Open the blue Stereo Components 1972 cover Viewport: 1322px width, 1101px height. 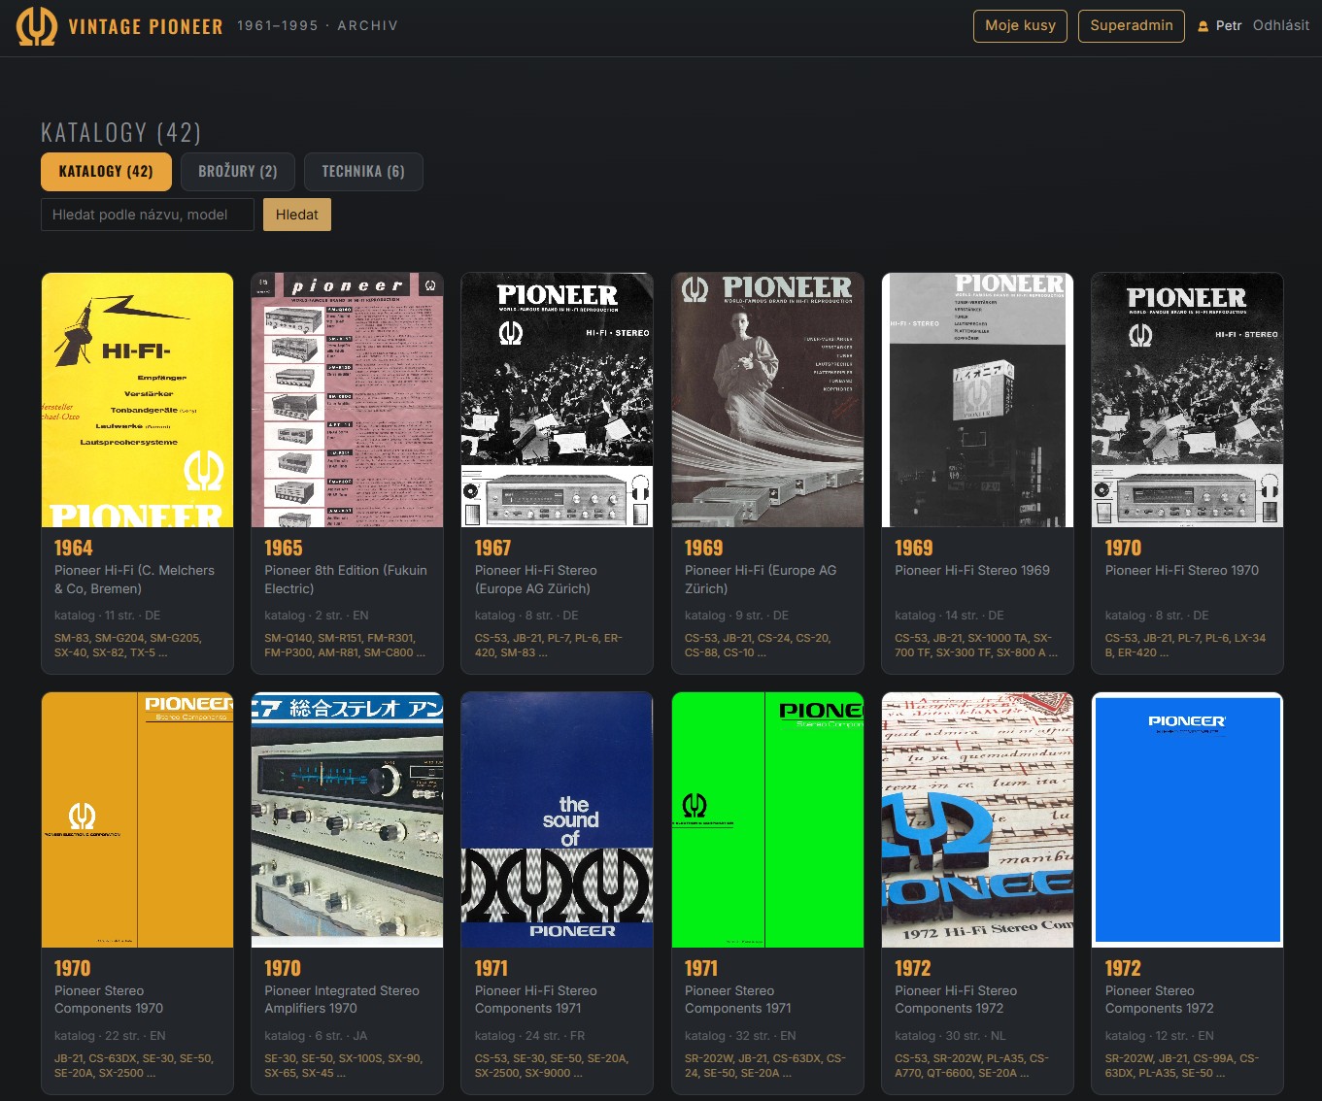(x=1187, y=820)
